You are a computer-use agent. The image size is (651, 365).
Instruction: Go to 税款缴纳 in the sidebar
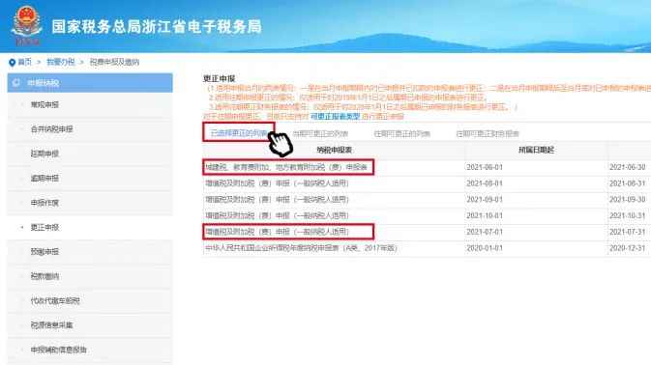point(44,276)
